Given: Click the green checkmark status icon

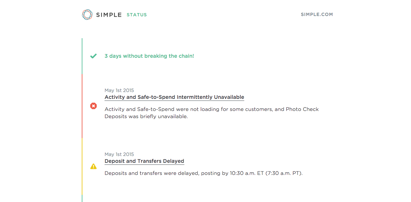Looking at the screenshot, I should pyautogui.click(x=93, y=56).
